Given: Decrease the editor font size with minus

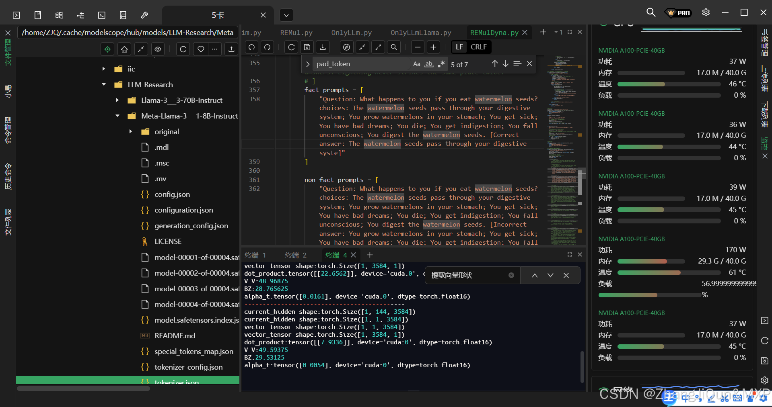Looking at the screenshot, I should point(418,47).
